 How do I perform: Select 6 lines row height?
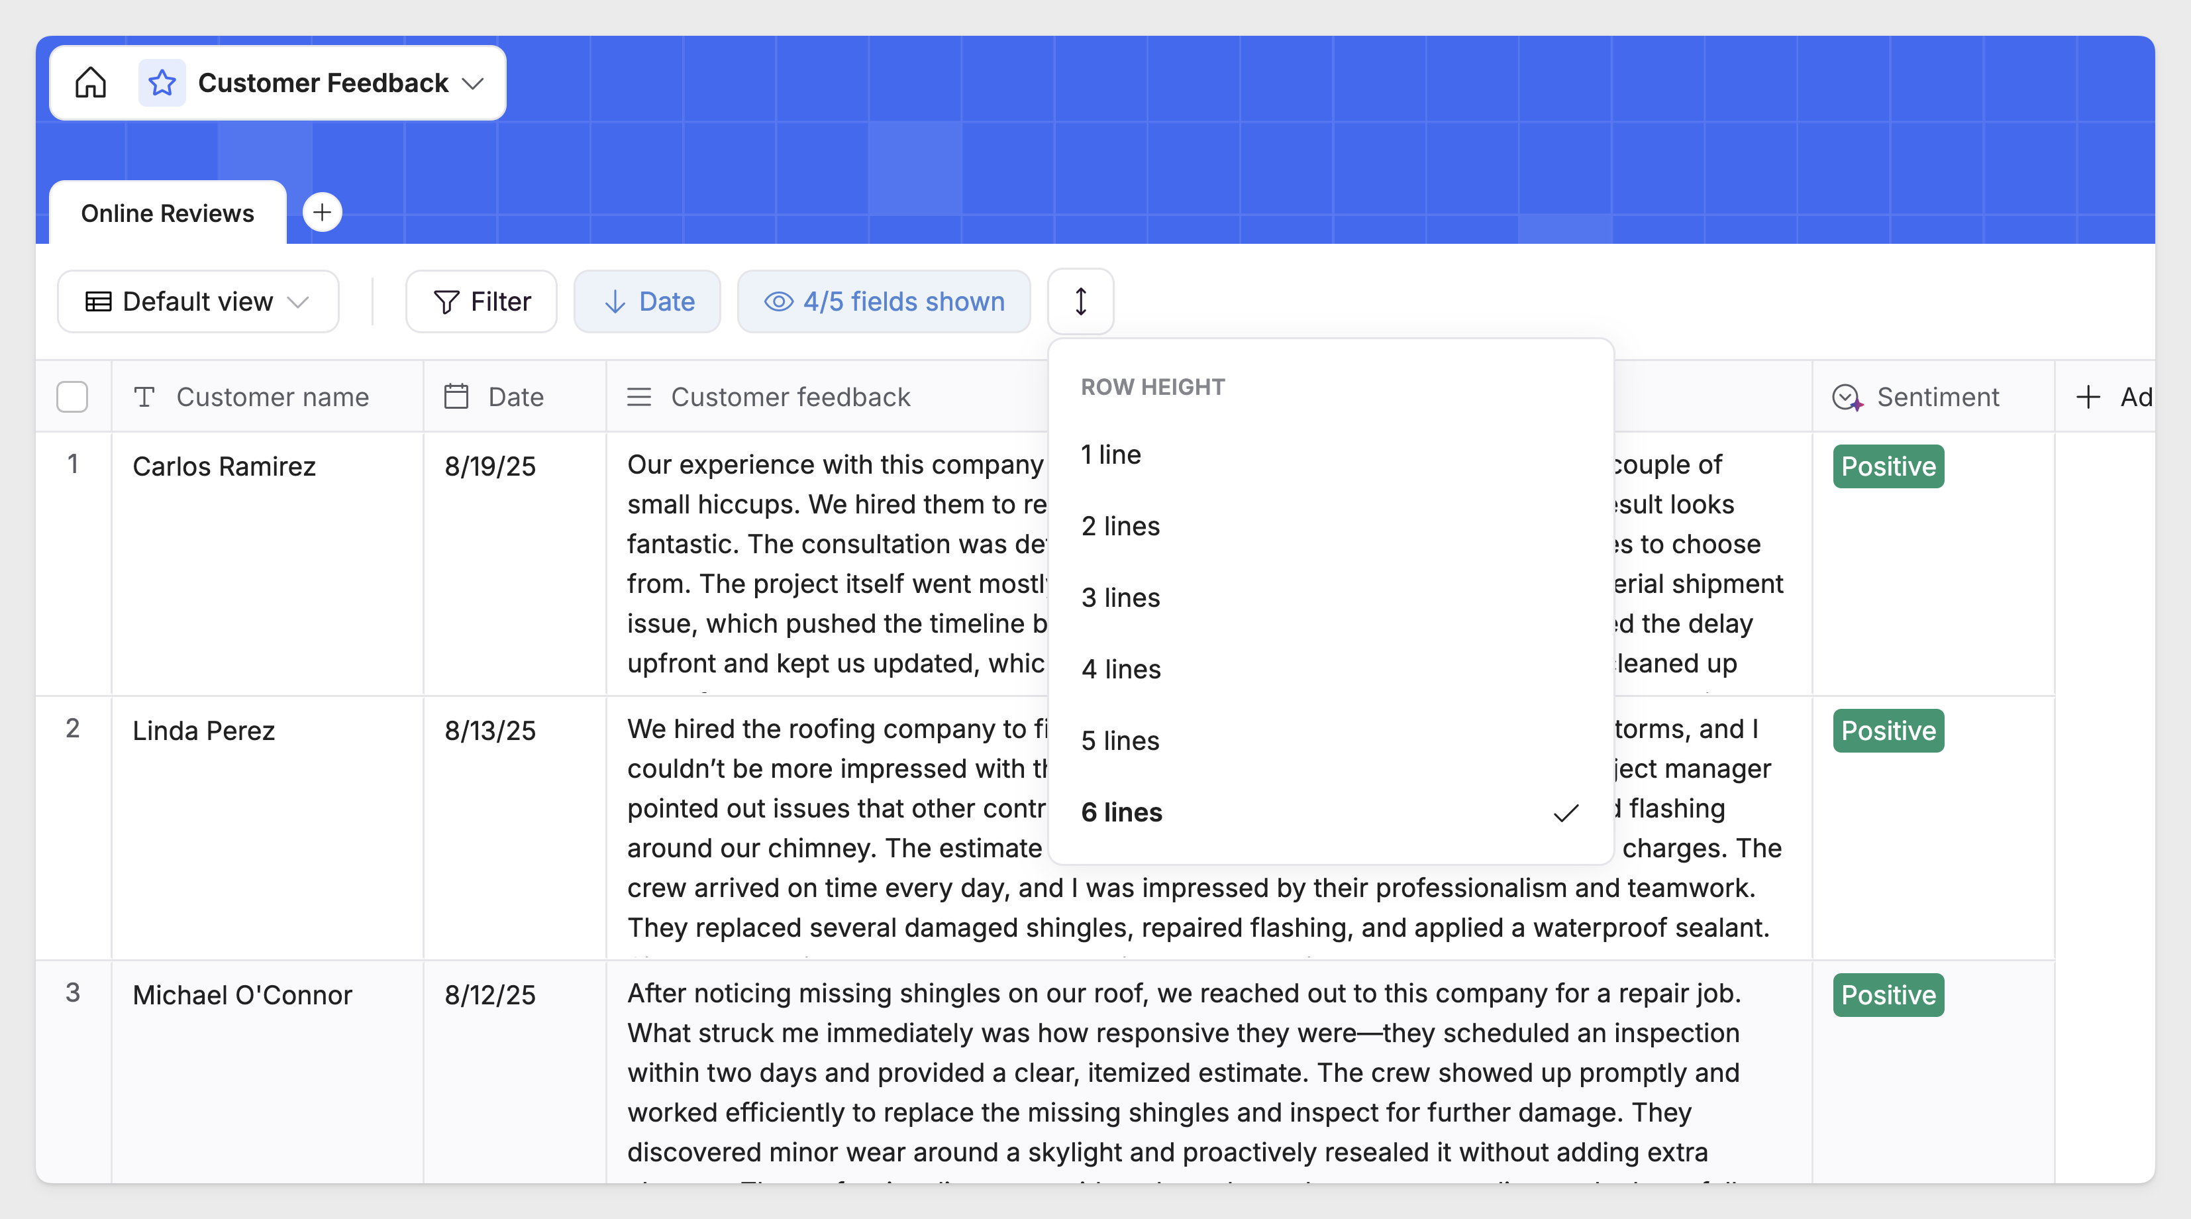coord(1331,812)
